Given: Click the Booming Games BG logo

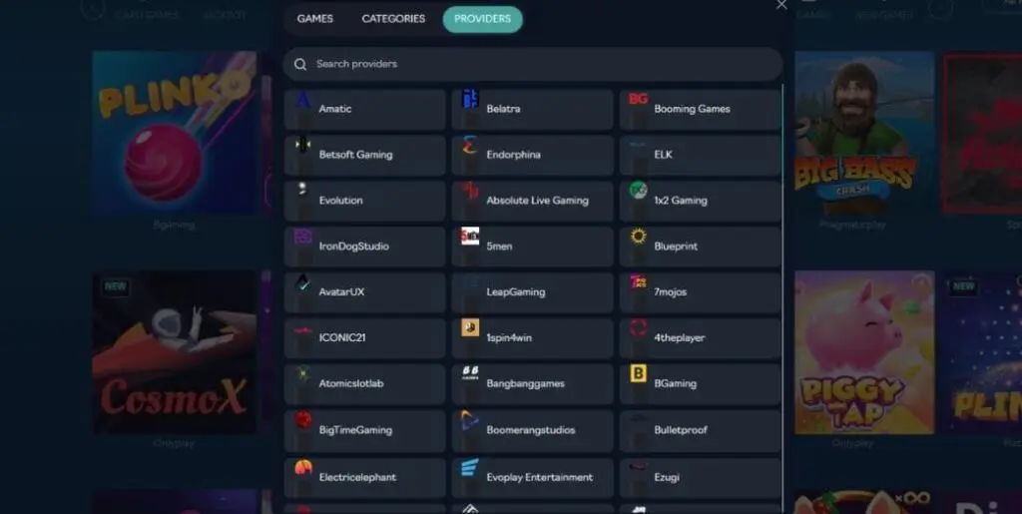Looking at the screenshot, I should [638, 99].
